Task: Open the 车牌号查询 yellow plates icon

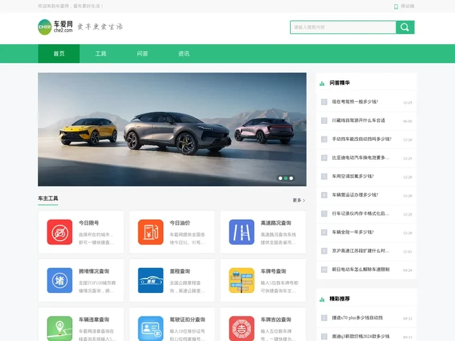Action: pos(241,280)
